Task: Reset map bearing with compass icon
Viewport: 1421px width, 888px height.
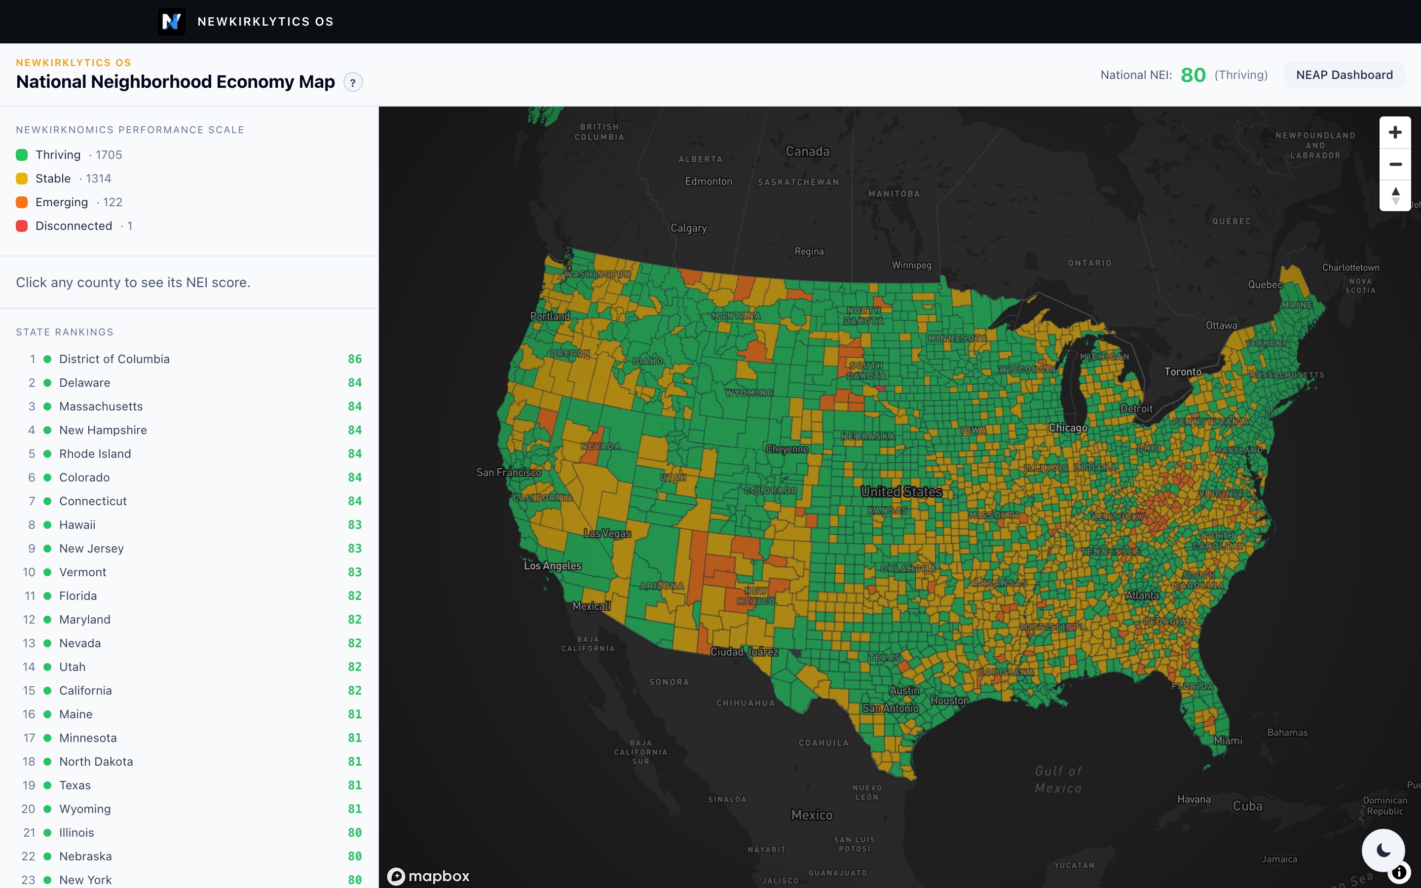Action: 1395,195
